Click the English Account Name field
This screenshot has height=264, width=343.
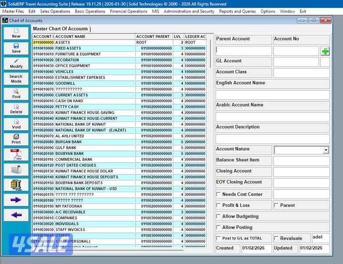pyautogui.click(x=273, y=95)
